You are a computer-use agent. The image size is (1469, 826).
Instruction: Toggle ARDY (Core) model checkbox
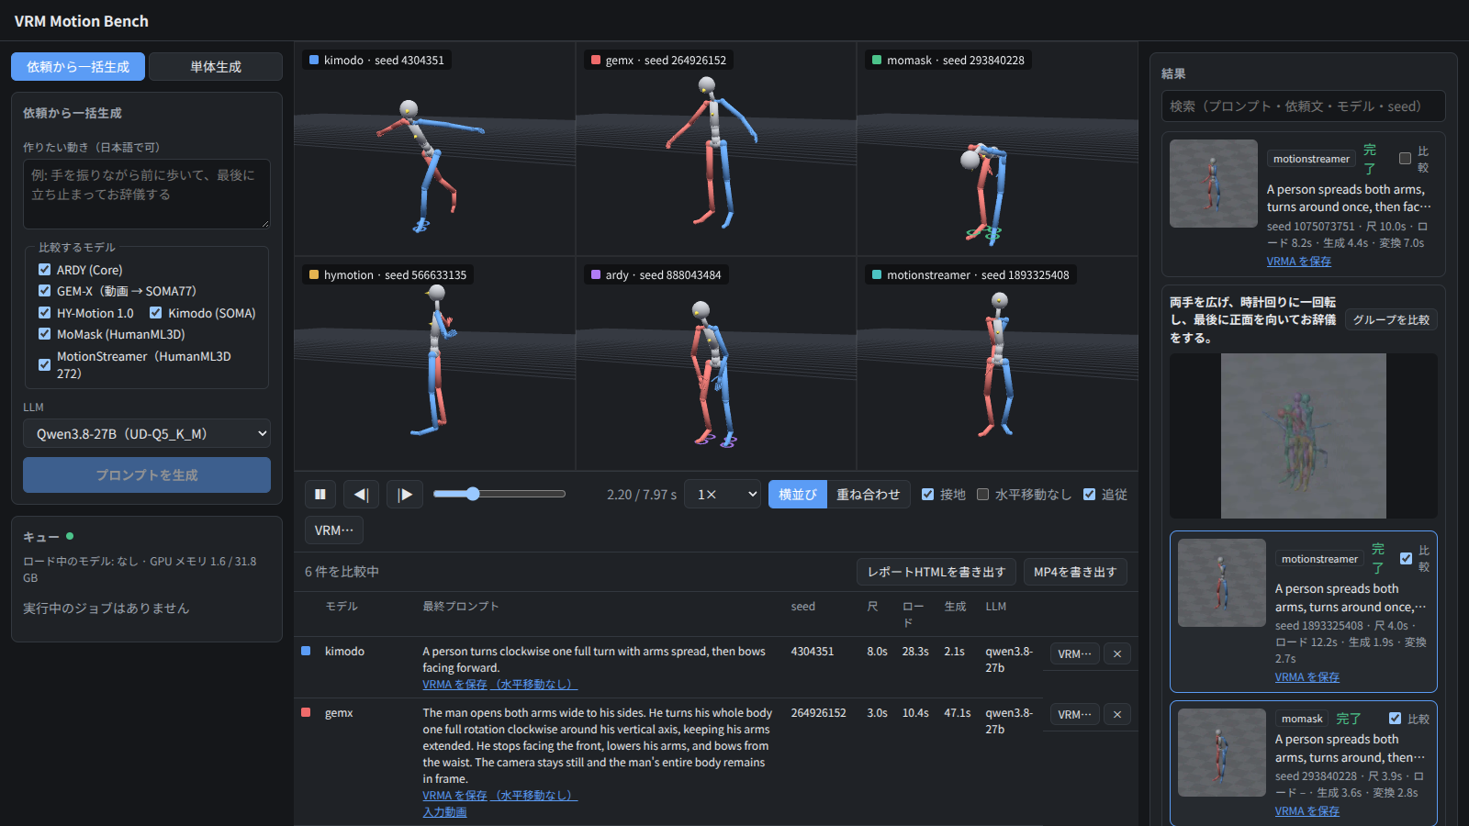(x=44, y=270)
